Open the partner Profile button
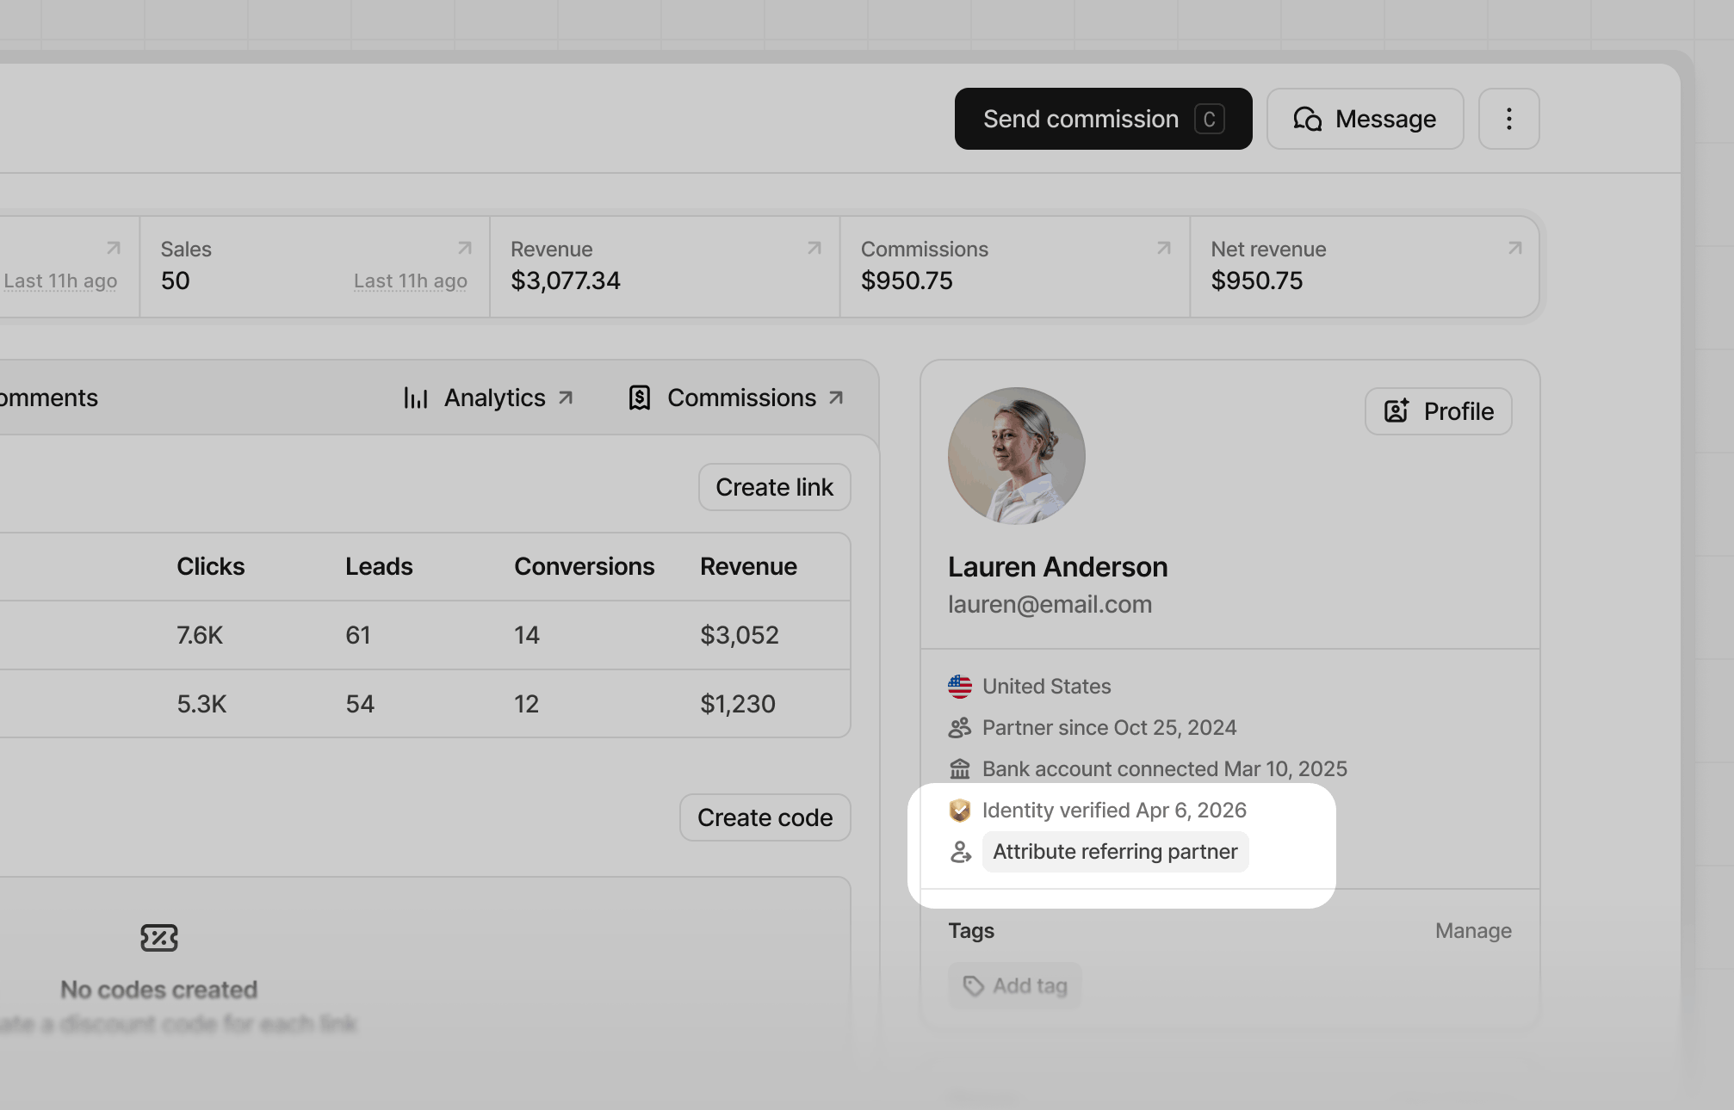The width and height of the screenshot is (1734, 1110). tap(1438, 411)
